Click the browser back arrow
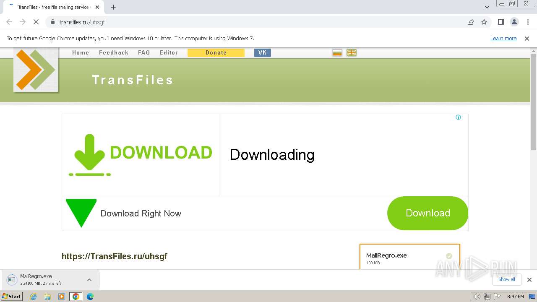This screenshot has width=537, height=302. pyautogui.click(x=9, y=22)
